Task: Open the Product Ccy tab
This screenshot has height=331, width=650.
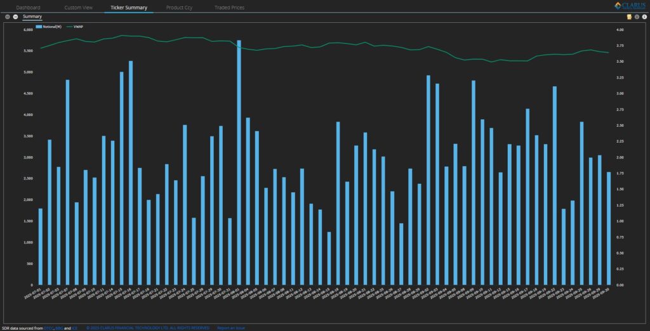Action: tap(179, 8)
